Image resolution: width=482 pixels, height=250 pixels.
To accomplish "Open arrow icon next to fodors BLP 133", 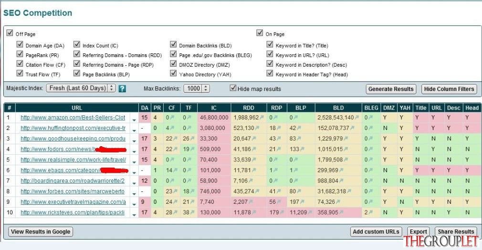I will pyautogui.click(x=302, y=149).
